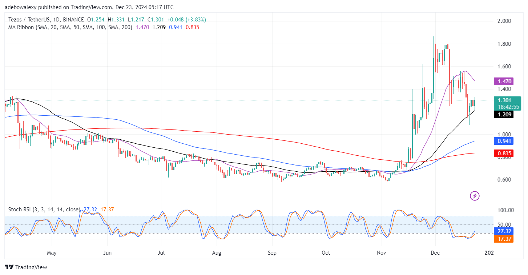Click the May label on time axis

pos(52,252)
